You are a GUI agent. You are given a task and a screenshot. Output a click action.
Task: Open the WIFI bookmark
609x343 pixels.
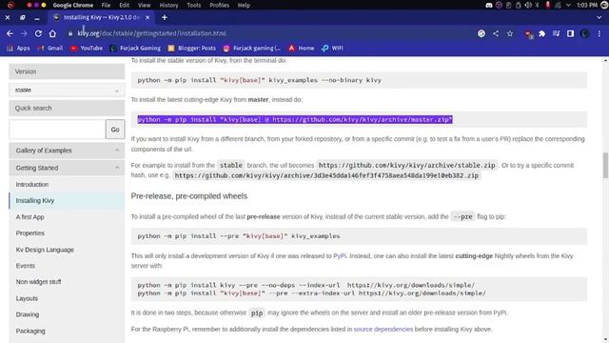pyautogui.click(x=332, y=49)
